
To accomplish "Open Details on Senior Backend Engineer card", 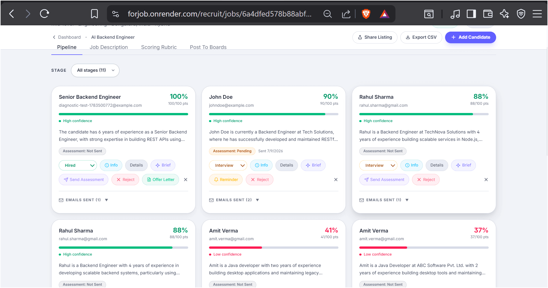I will (136, 165).
